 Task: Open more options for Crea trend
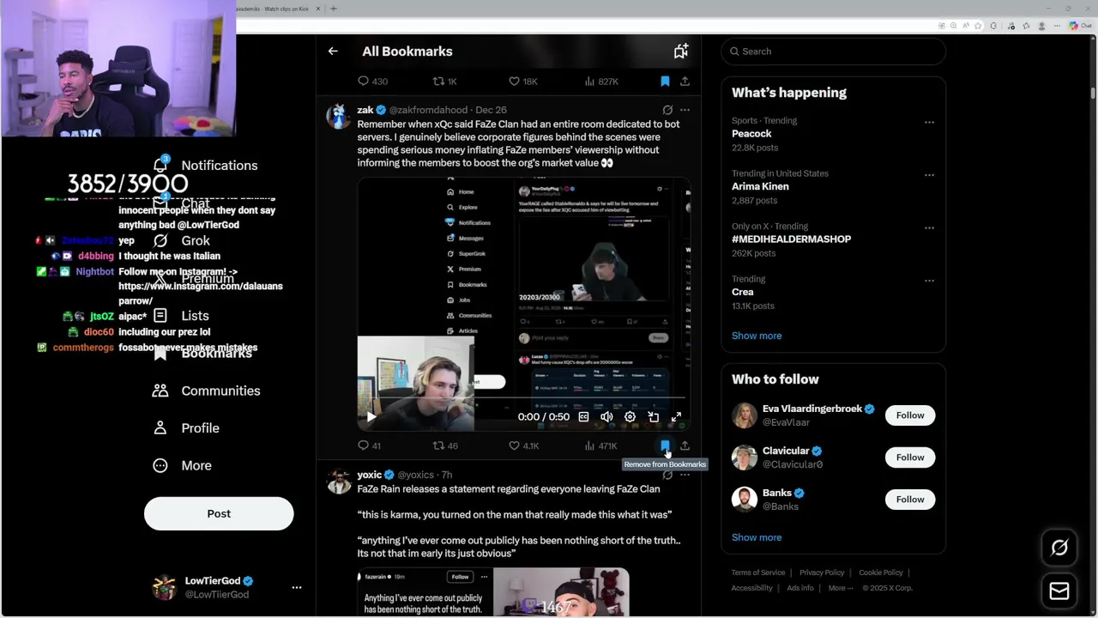click(x=929, y=281)
